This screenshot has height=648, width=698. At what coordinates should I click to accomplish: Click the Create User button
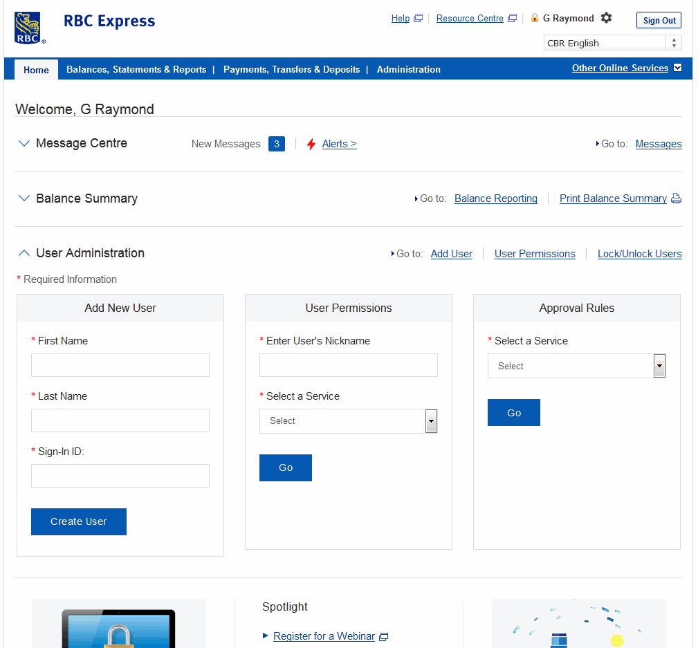tap(79, 522)
